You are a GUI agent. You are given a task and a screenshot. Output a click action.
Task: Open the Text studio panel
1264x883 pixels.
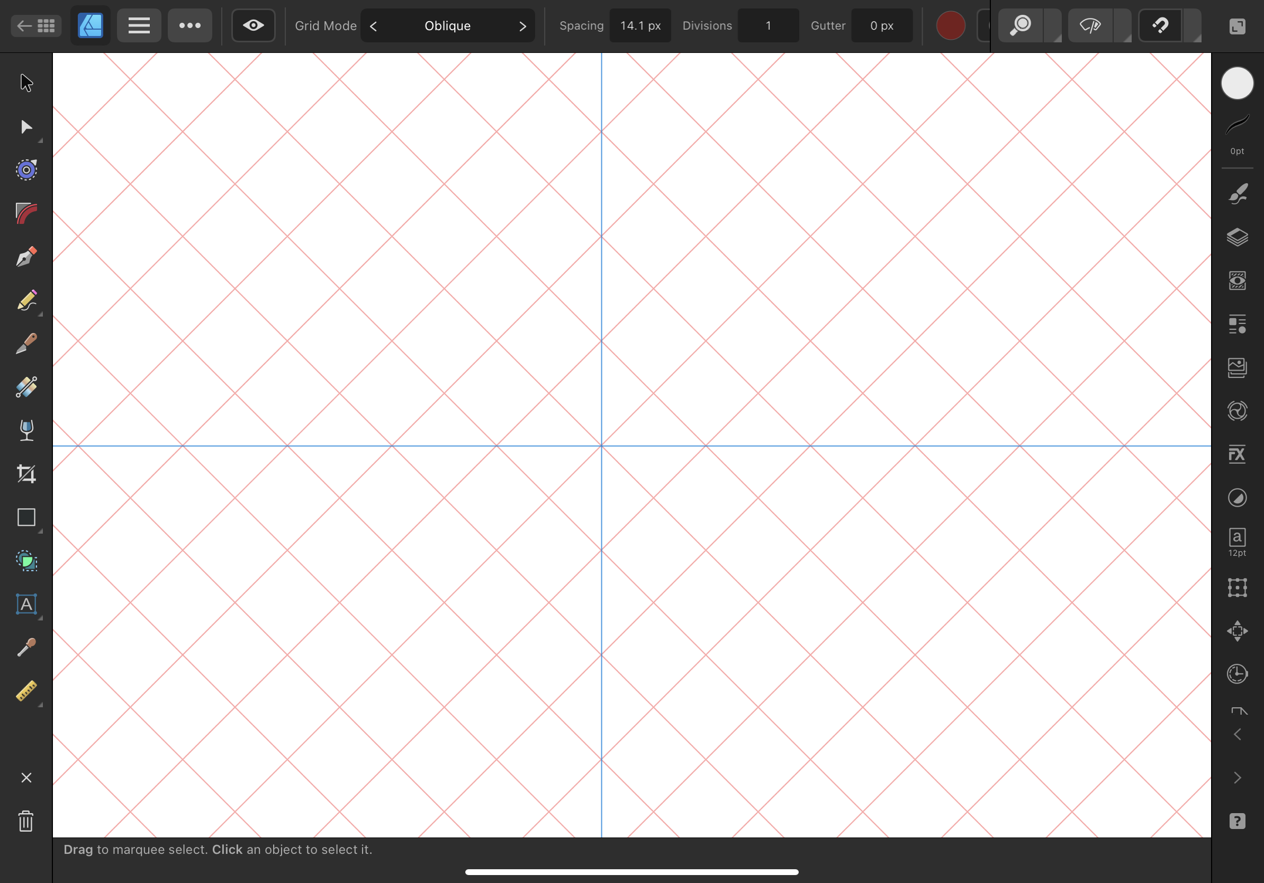[x=1237, y=542]
